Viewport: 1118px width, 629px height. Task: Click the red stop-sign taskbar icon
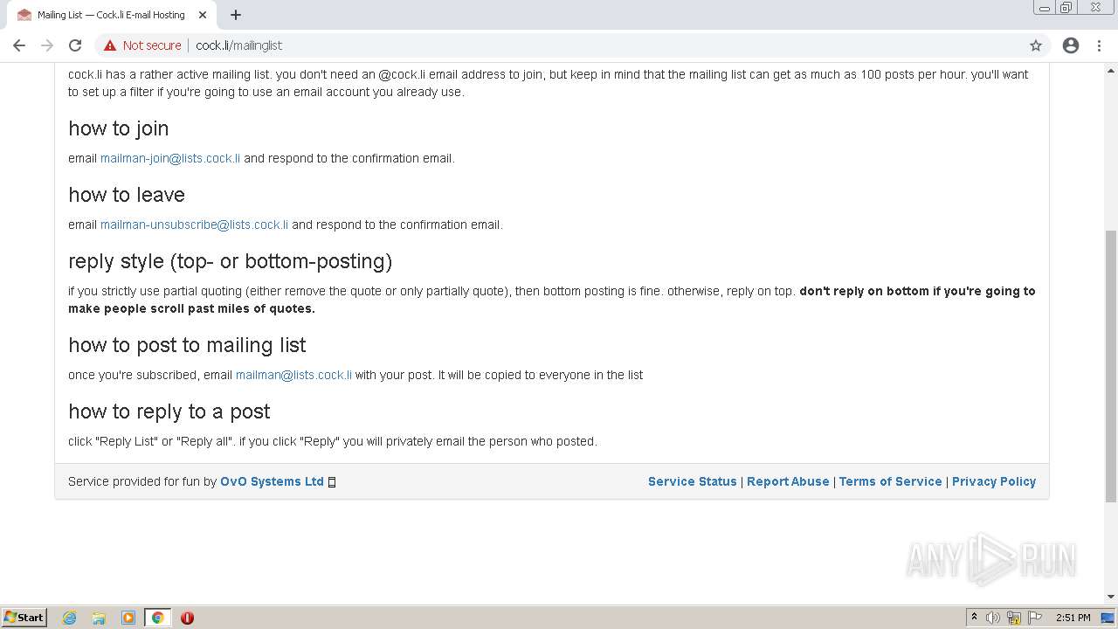pos(187,618)
